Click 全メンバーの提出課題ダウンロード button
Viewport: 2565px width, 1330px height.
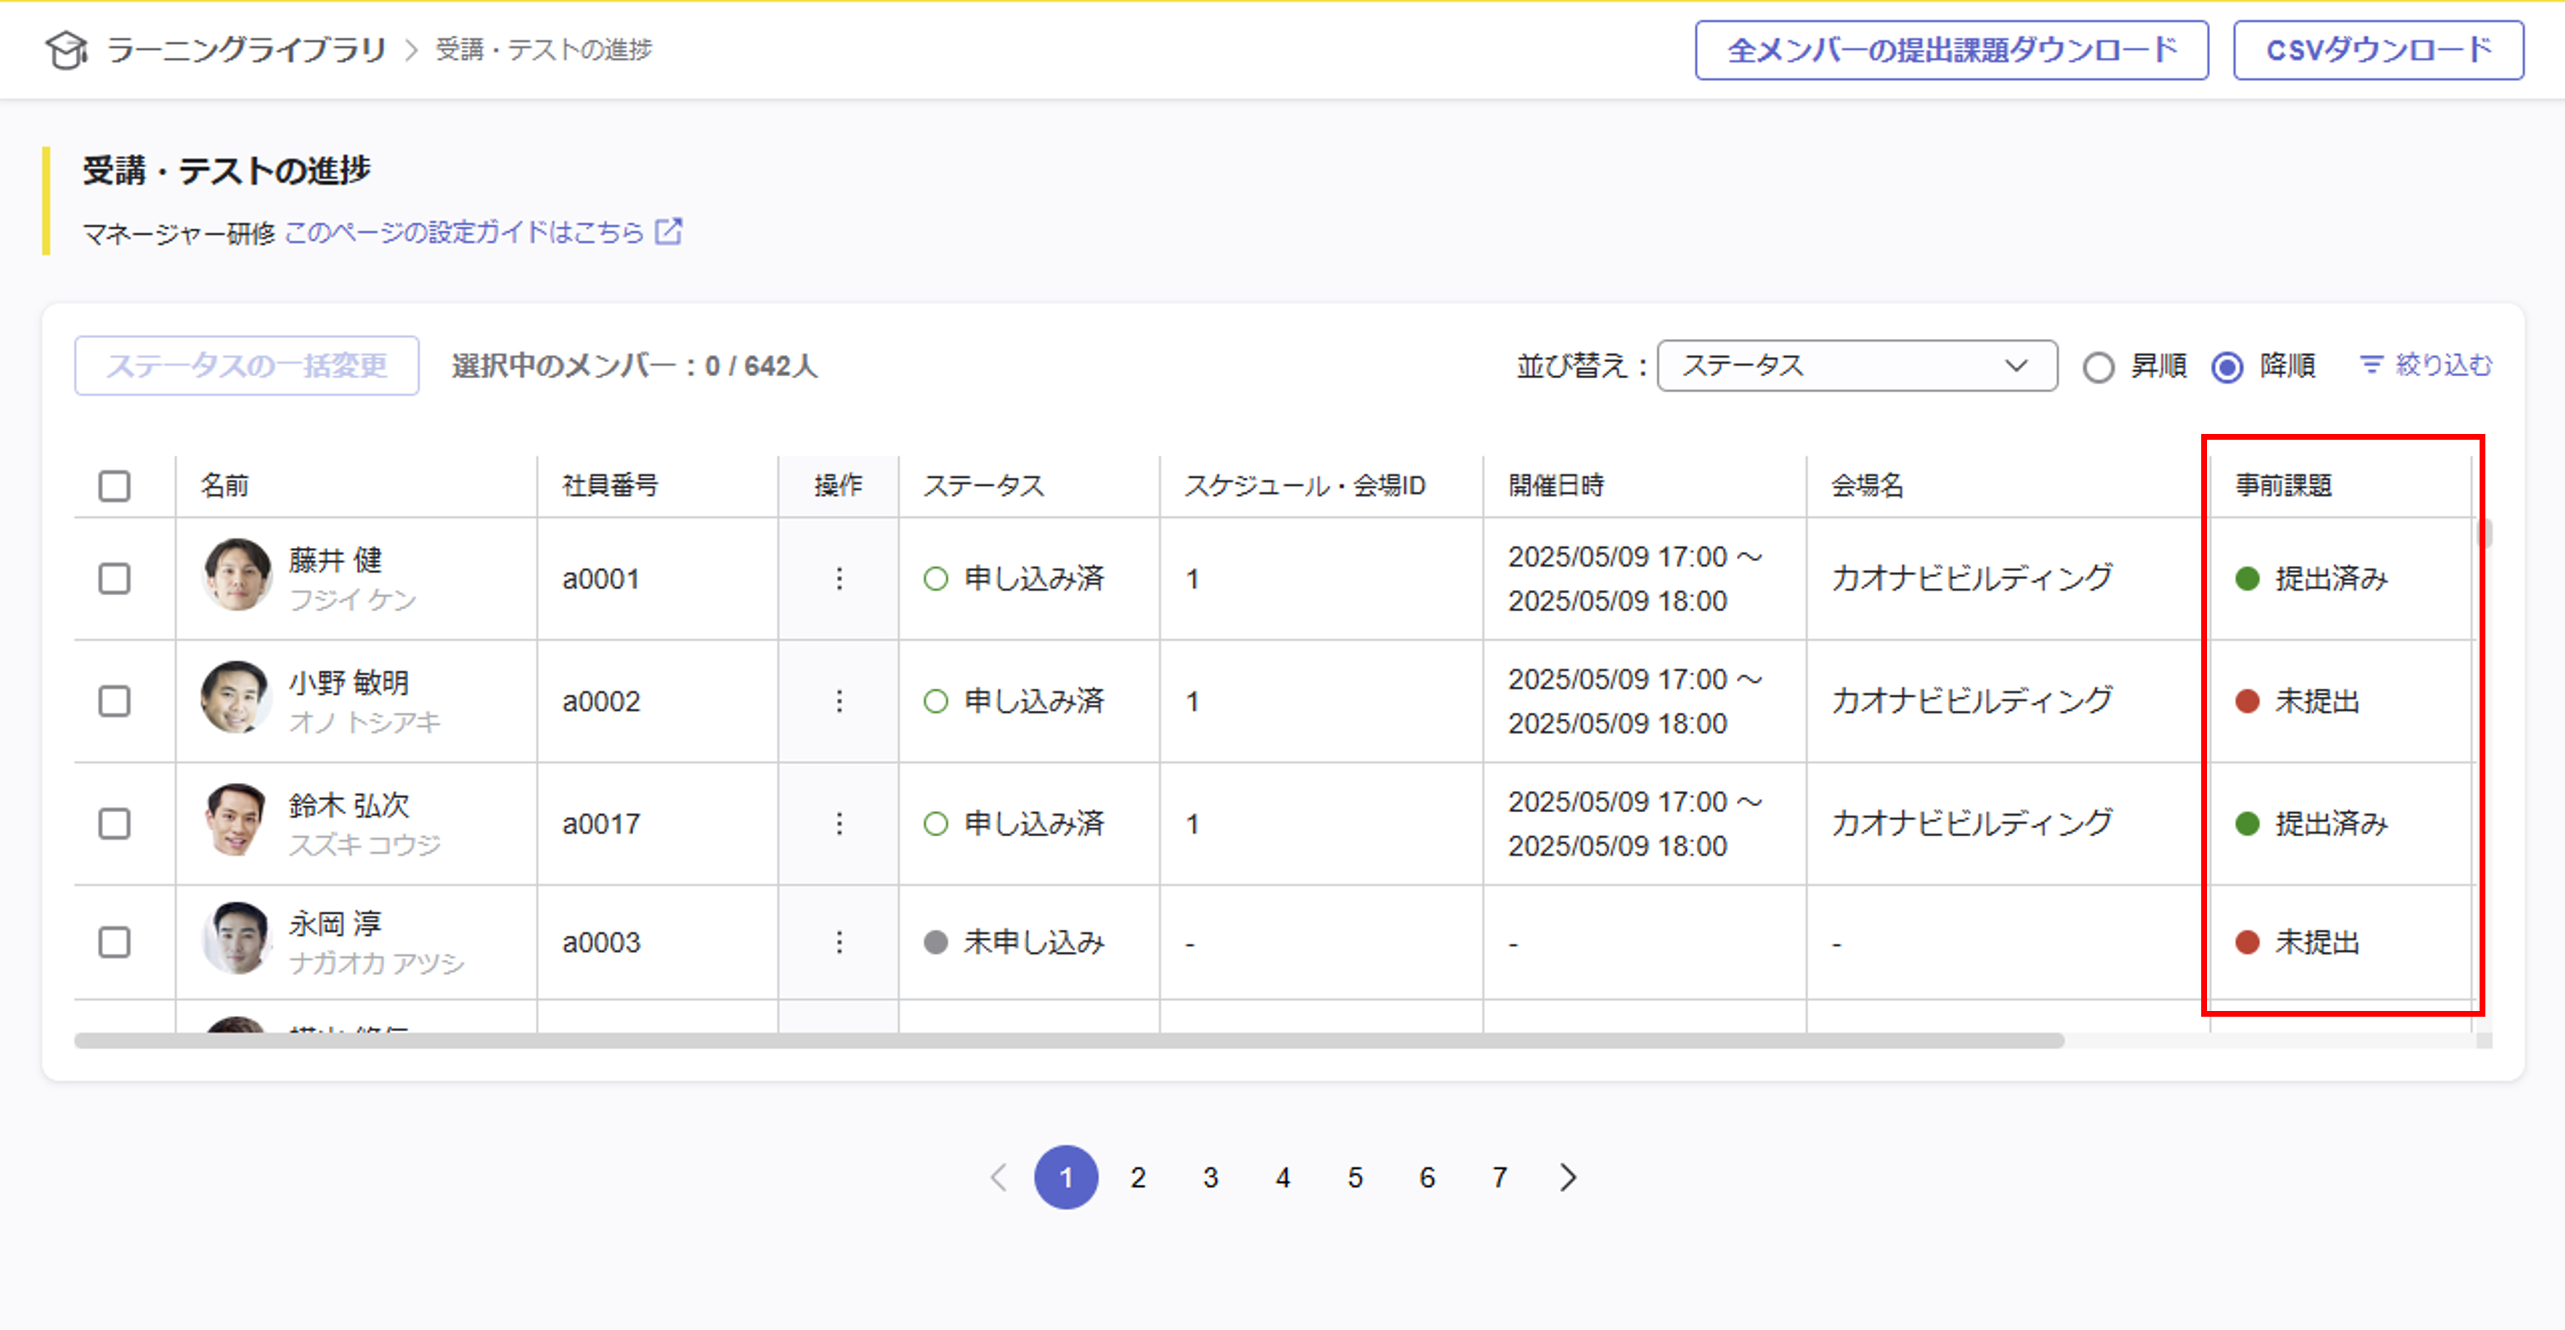tap(1952, 50)
